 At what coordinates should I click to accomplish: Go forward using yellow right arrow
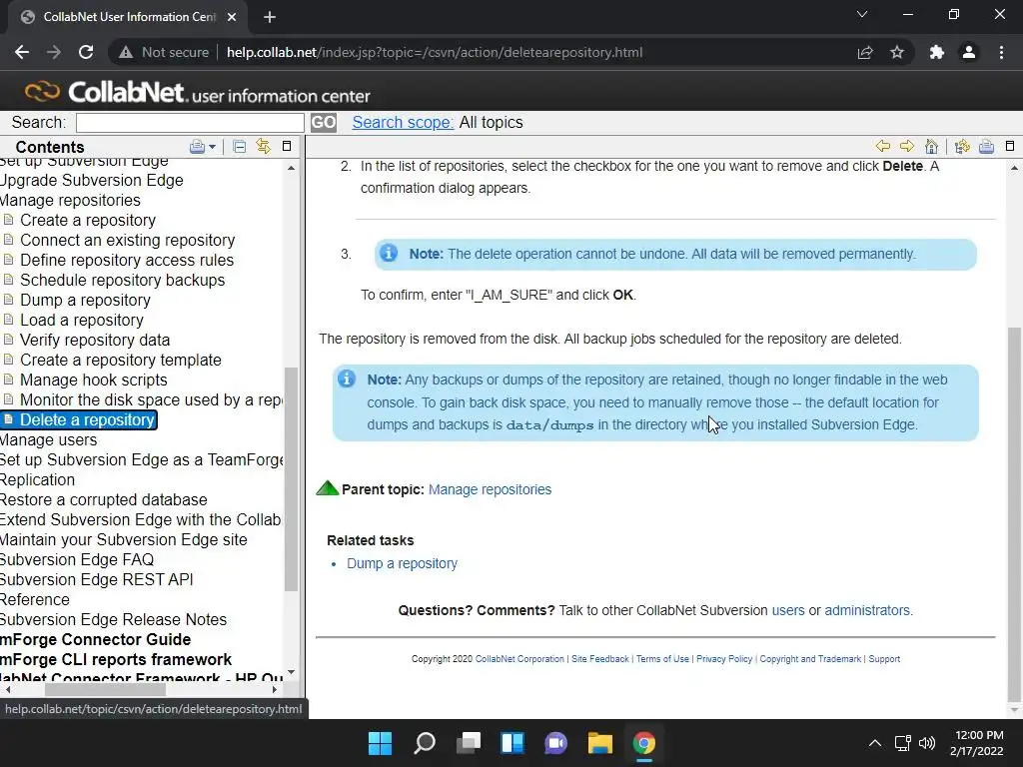click(x=907, y=146)
